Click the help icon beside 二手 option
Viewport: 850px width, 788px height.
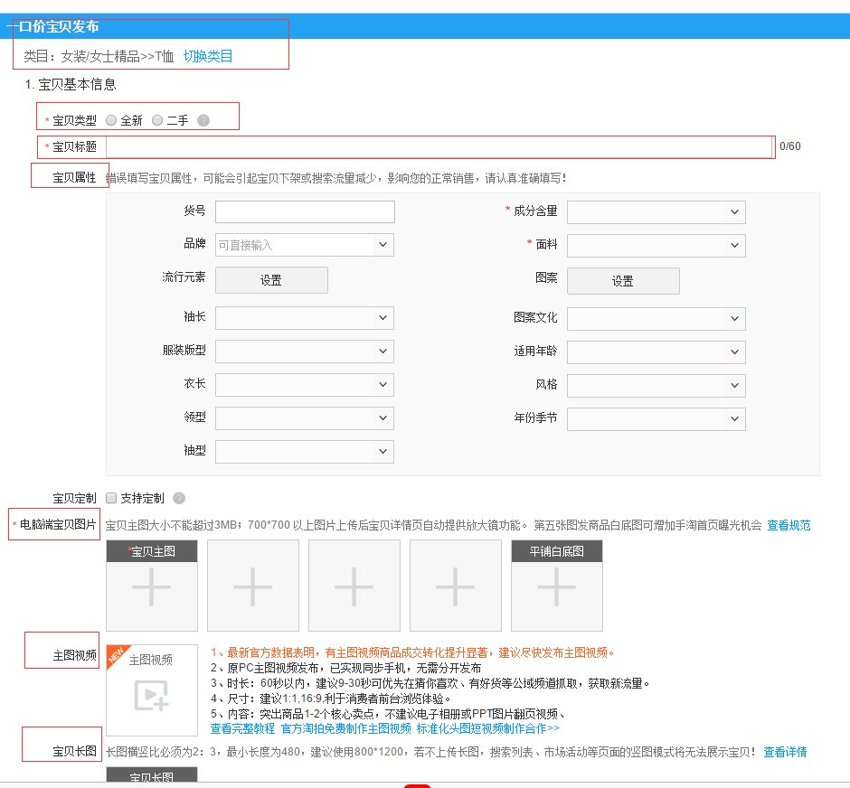click(x=203, y=120)
